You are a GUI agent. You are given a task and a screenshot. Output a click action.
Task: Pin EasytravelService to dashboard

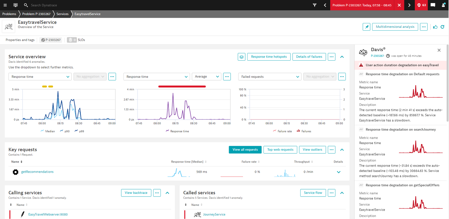(366, 27)
